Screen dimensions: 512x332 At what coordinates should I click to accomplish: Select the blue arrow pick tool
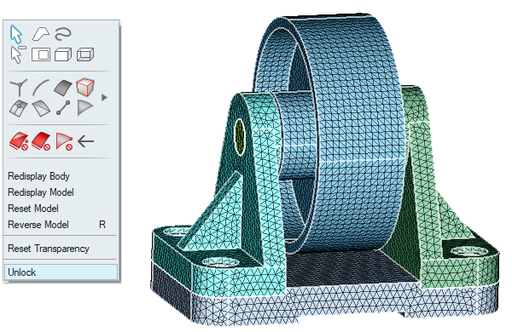tap(15, 34)
